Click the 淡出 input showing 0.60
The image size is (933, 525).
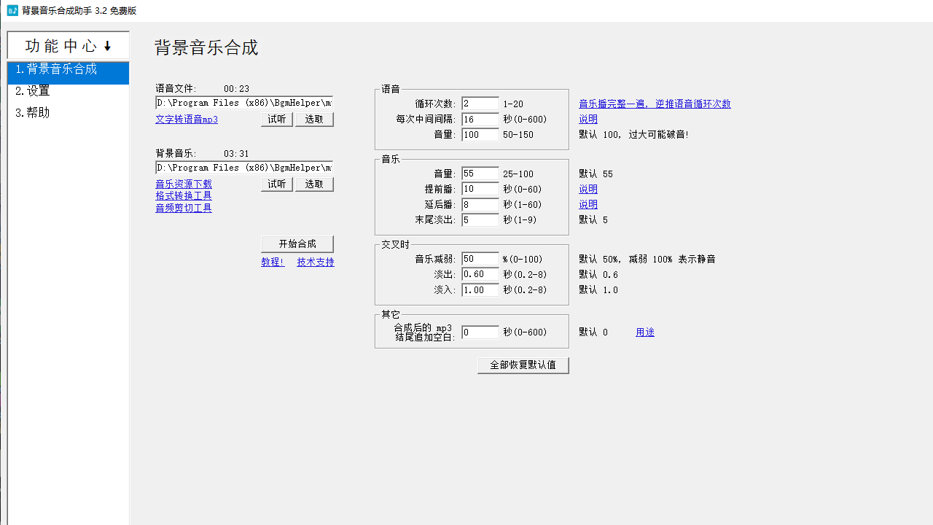point(480,274)
